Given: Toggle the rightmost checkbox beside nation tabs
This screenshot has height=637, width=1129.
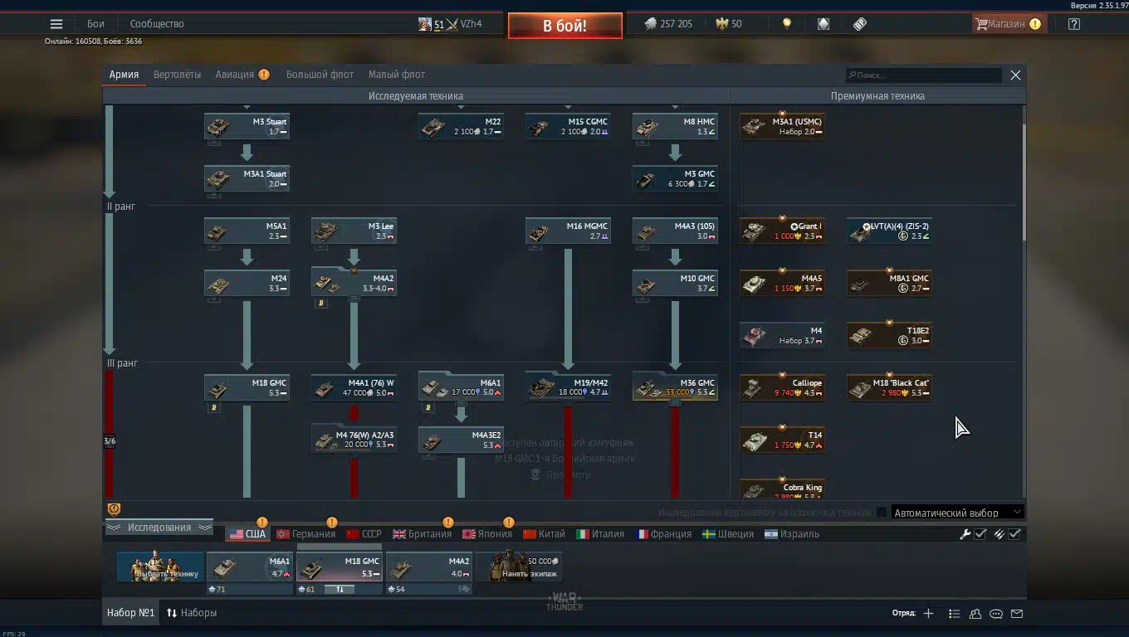Looking at the screenshot, I should tap(1014, 534).
